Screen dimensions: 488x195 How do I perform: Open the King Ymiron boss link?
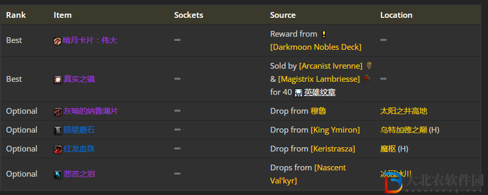335,130
